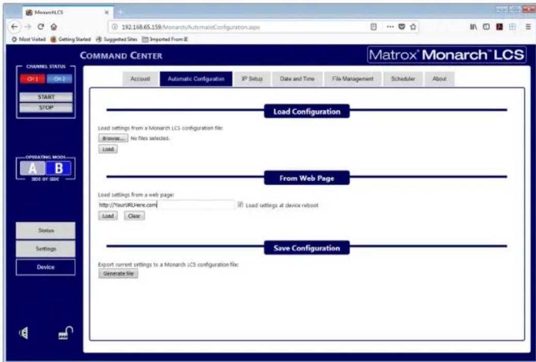536x362 pixels.
Task: Open the Account tab
Action: 140,79
